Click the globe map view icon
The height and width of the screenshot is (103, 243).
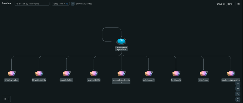(x=238, y=94)
